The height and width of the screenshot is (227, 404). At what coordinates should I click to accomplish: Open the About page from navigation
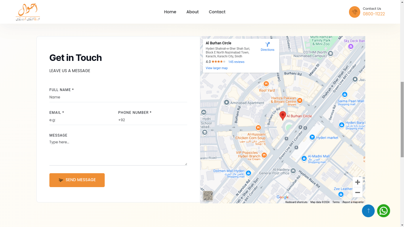[x=193, y=12]
